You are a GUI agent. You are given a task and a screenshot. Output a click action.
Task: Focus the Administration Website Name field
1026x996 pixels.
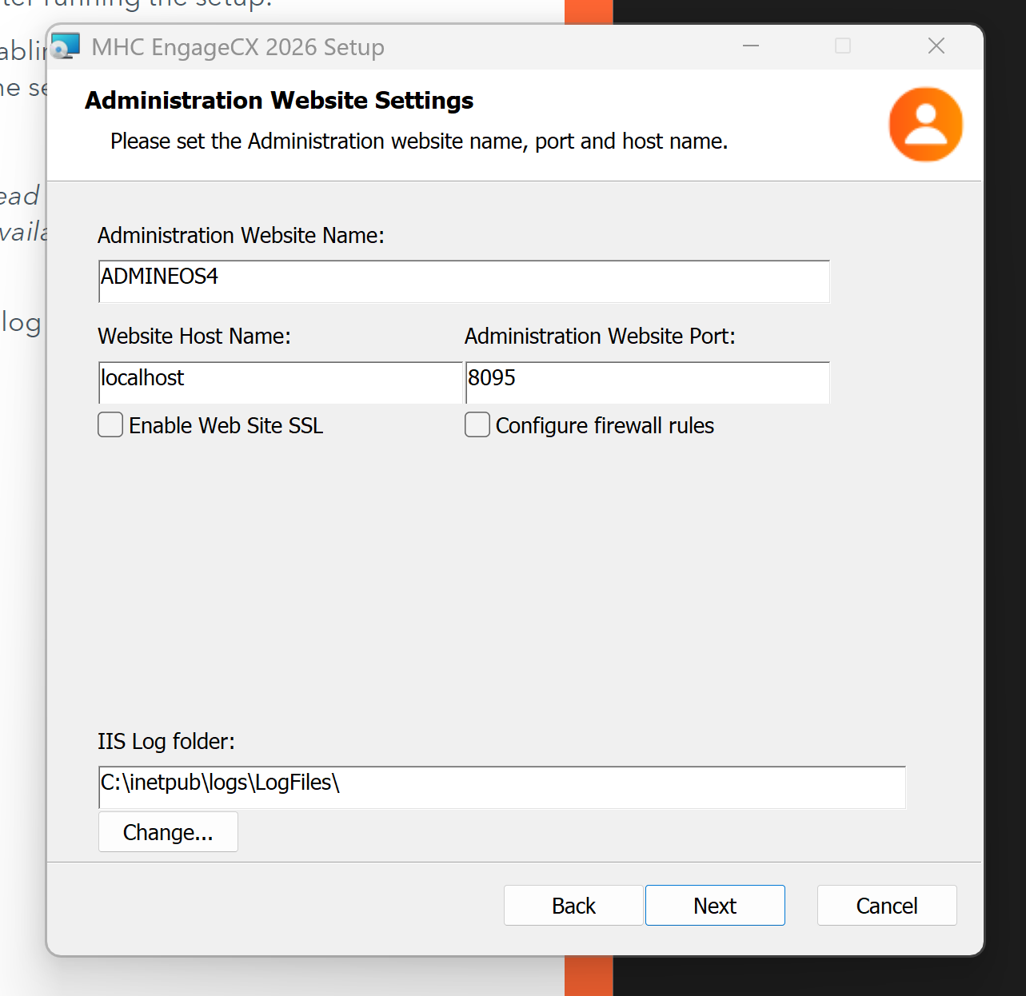click(464, 281)
